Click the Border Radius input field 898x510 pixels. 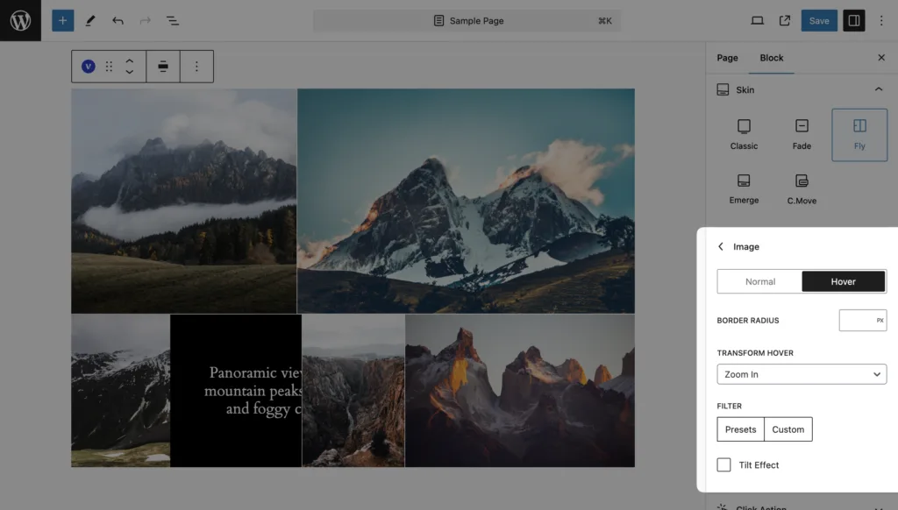pyautogui.click(x=857, y=321)
